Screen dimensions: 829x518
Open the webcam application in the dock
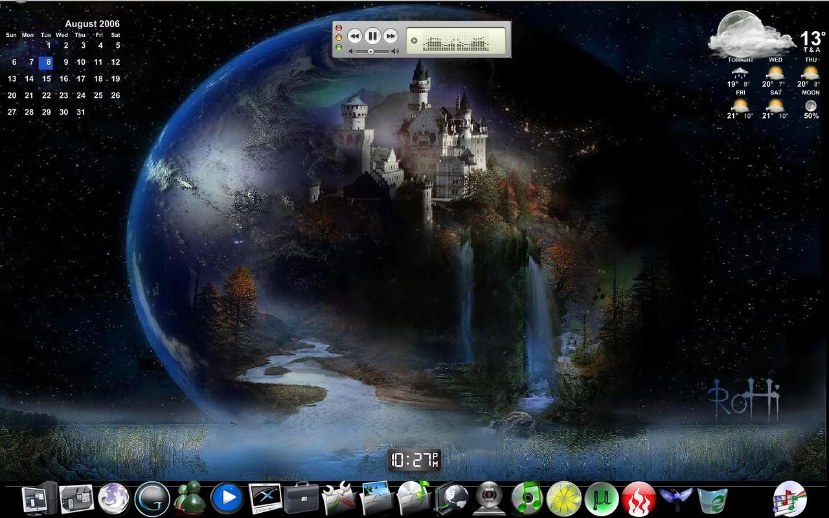pos(489,499)
